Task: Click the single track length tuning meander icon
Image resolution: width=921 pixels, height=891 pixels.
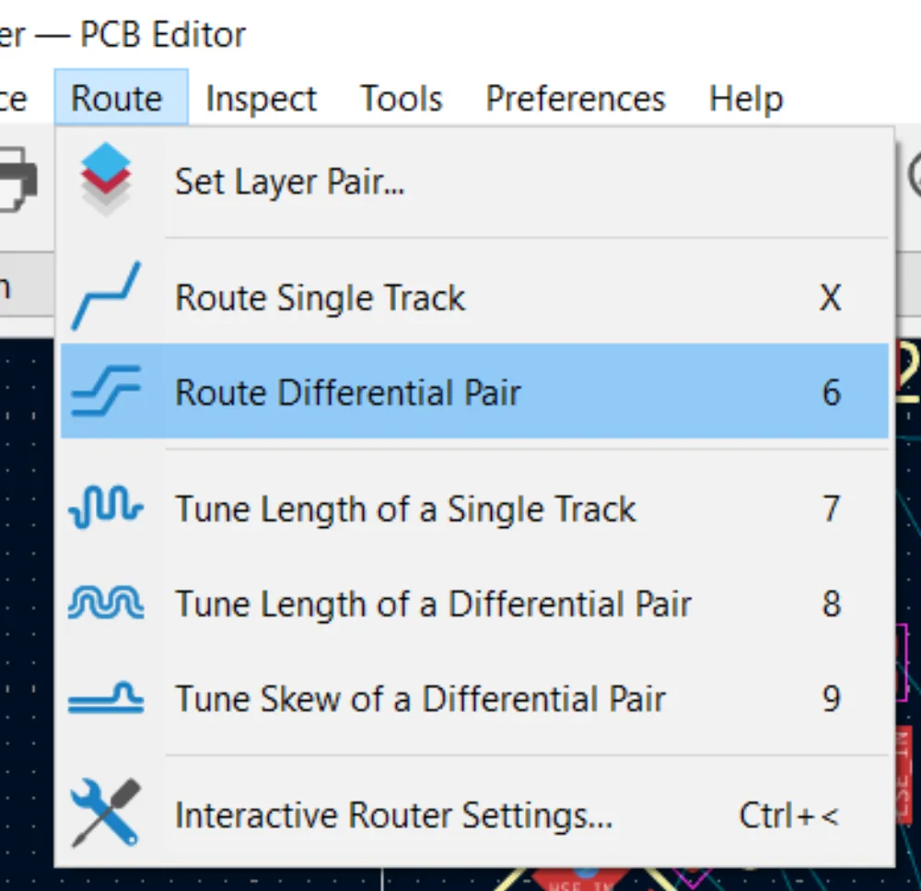Action: 106,509
